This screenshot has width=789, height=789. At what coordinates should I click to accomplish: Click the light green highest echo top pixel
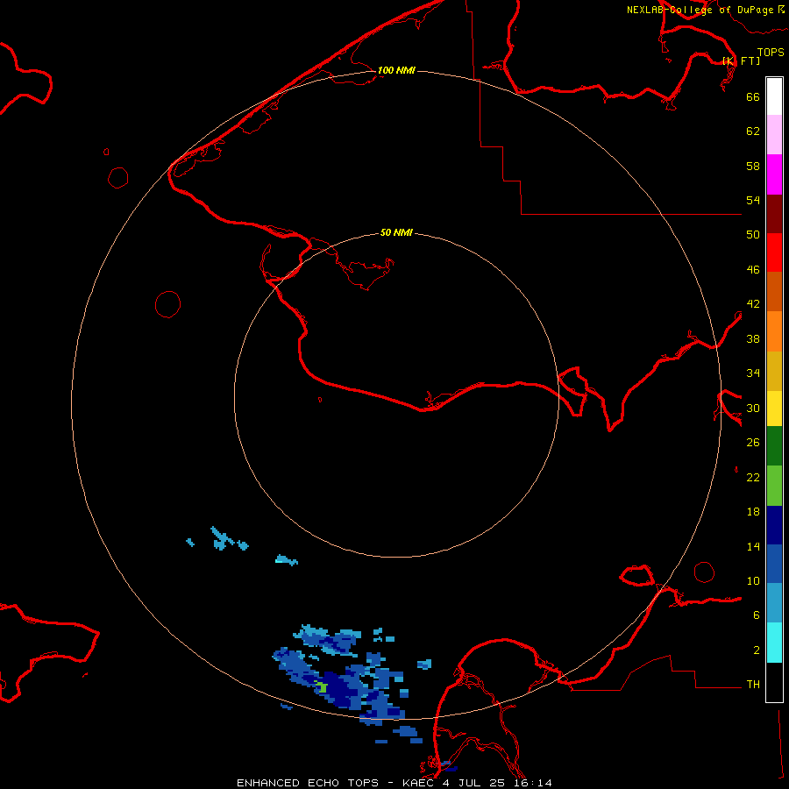click(x=323, y=687)
